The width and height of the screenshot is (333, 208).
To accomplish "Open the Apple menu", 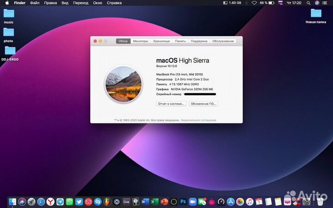I will click(7, 3).
